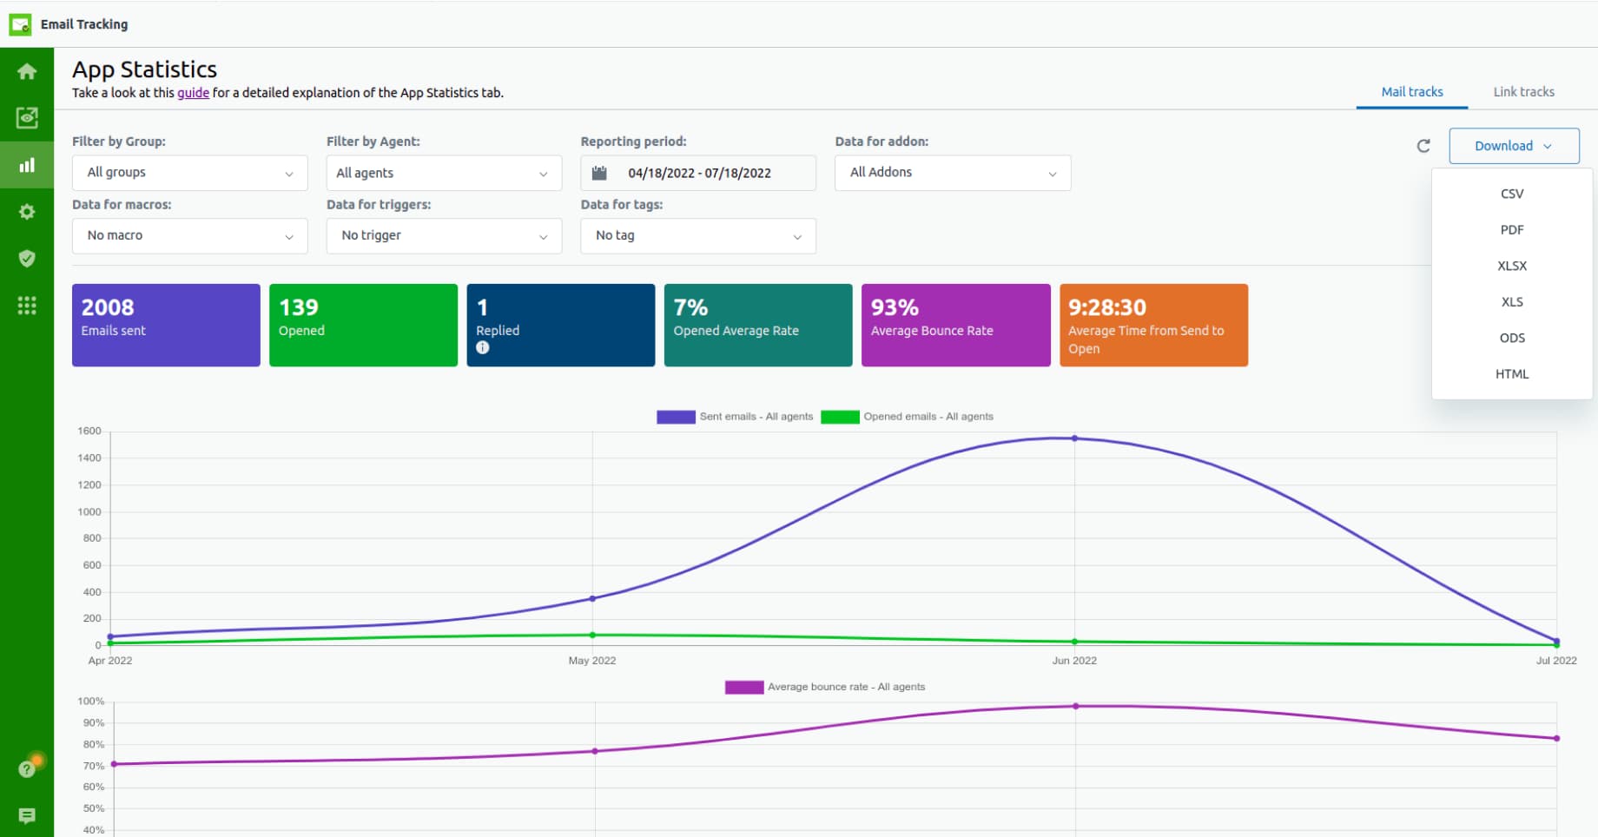Open the settings gear in sidebar
Image resolution: width=1598 pixels, height=837 pixels.
click(27, 212)
